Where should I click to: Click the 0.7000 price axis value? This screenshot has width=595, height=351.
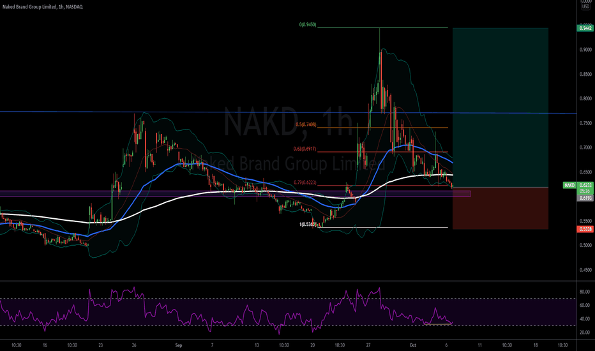click(585, 147)
